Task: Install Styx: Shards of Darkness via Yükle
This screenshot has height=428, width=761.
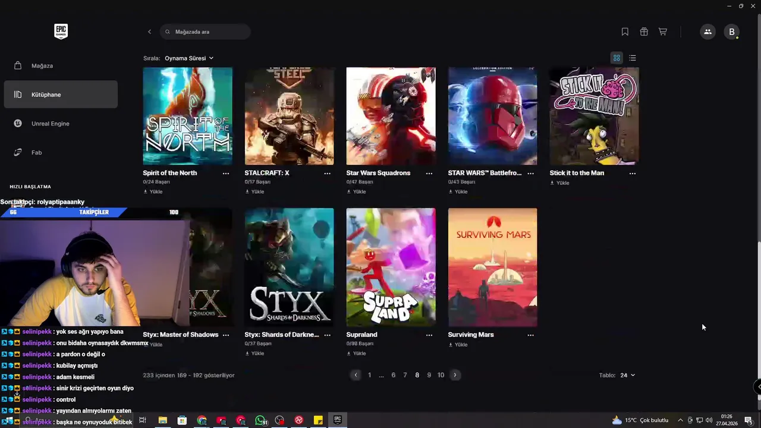Action: [x=254, y=353]
